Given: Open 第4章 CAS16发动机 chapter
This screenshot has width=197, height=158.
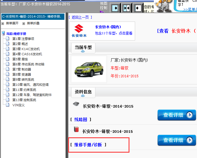Looking at the screenshot, I should [27, 54].
